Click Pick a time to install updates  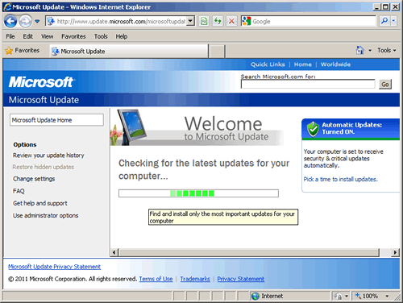341,179
